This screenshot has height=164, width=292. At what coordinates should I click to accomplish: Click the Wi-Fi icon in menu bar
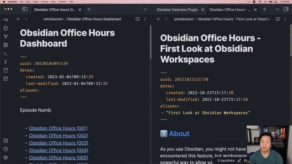pyautogui.click(x=260, y=2)
